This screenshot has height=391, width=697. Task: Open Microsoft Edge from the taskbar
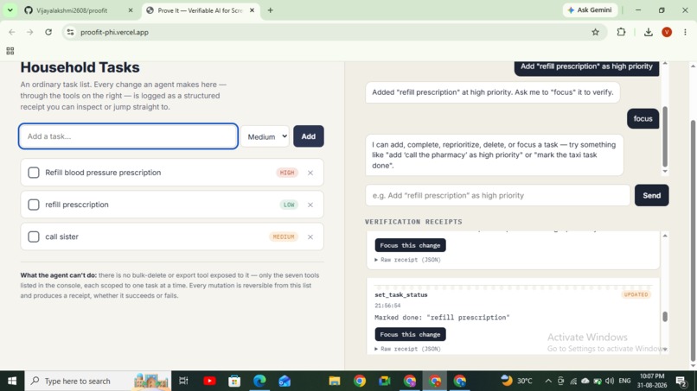click(259, 381)
